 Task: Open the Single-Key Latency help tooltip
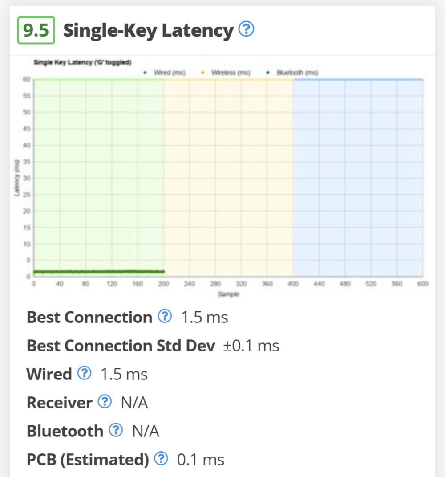(x=247, y=29)
